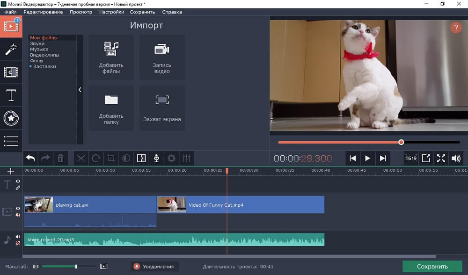Click the red timeline playhead marker
Screen dimensions: 468x275
coord(227,171)
